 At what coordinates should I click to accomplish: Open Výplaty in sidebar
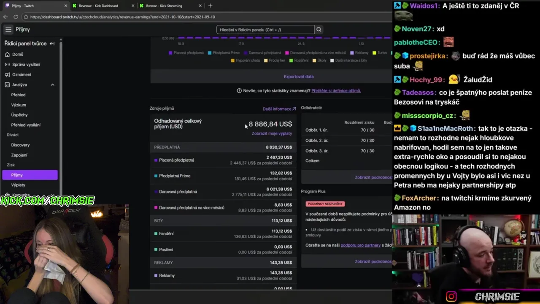(x=18, y=185)
